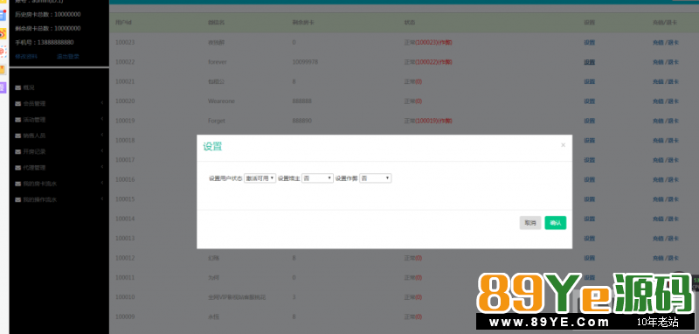
Task: Open 设置 for user 100022
Action: pyautogui.click(x=589, y=62)
